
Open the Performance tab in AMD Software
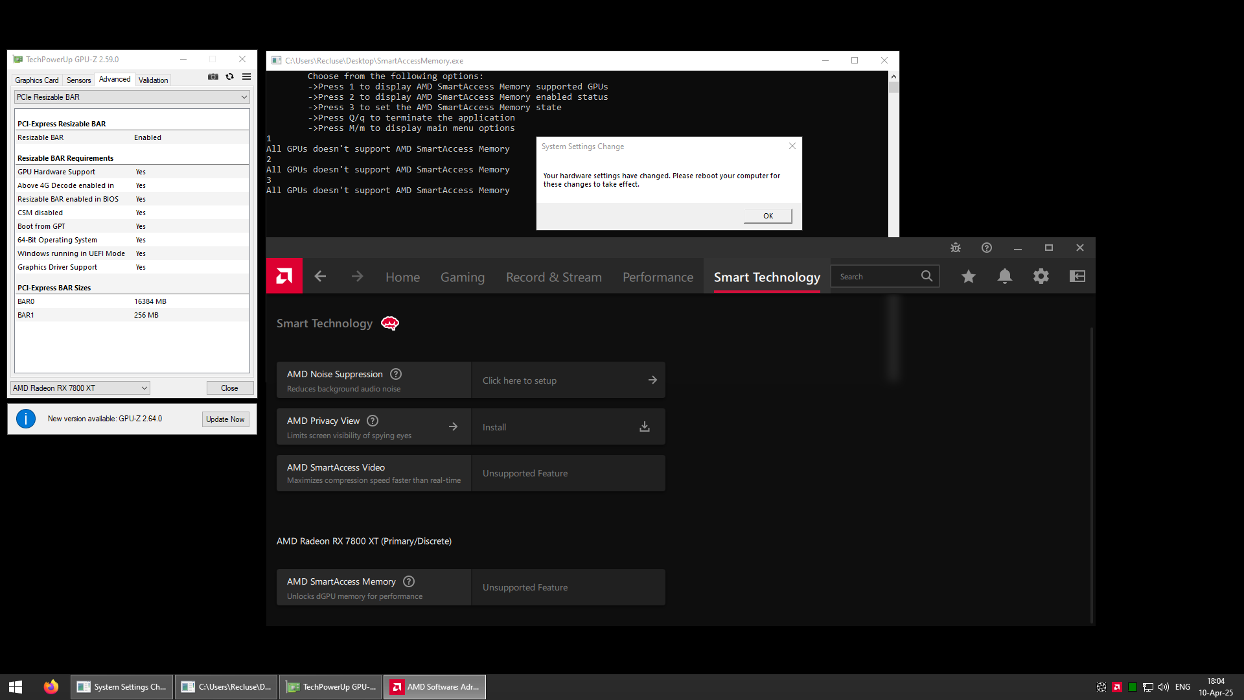[658, 277]
